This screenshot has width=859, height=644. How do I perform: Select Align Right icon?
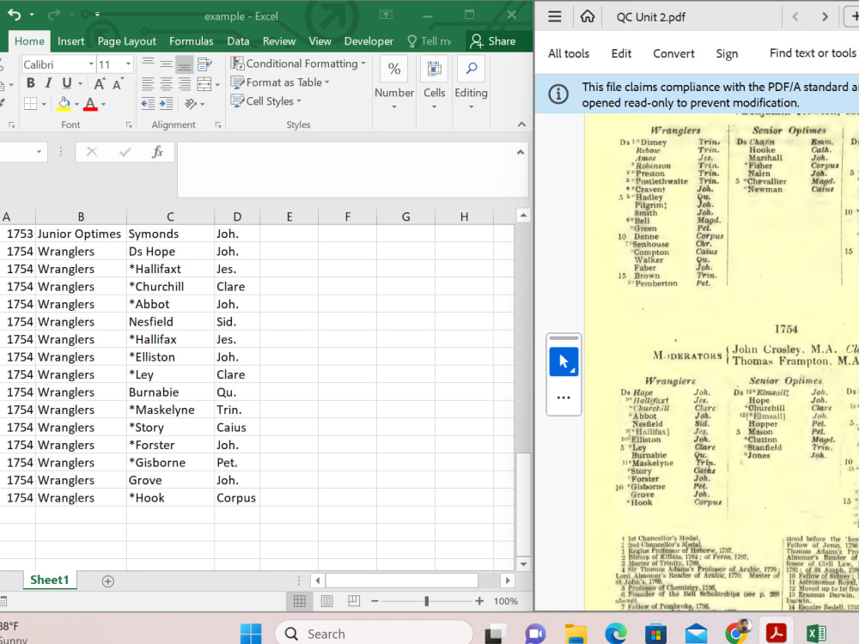pos(185,84)
